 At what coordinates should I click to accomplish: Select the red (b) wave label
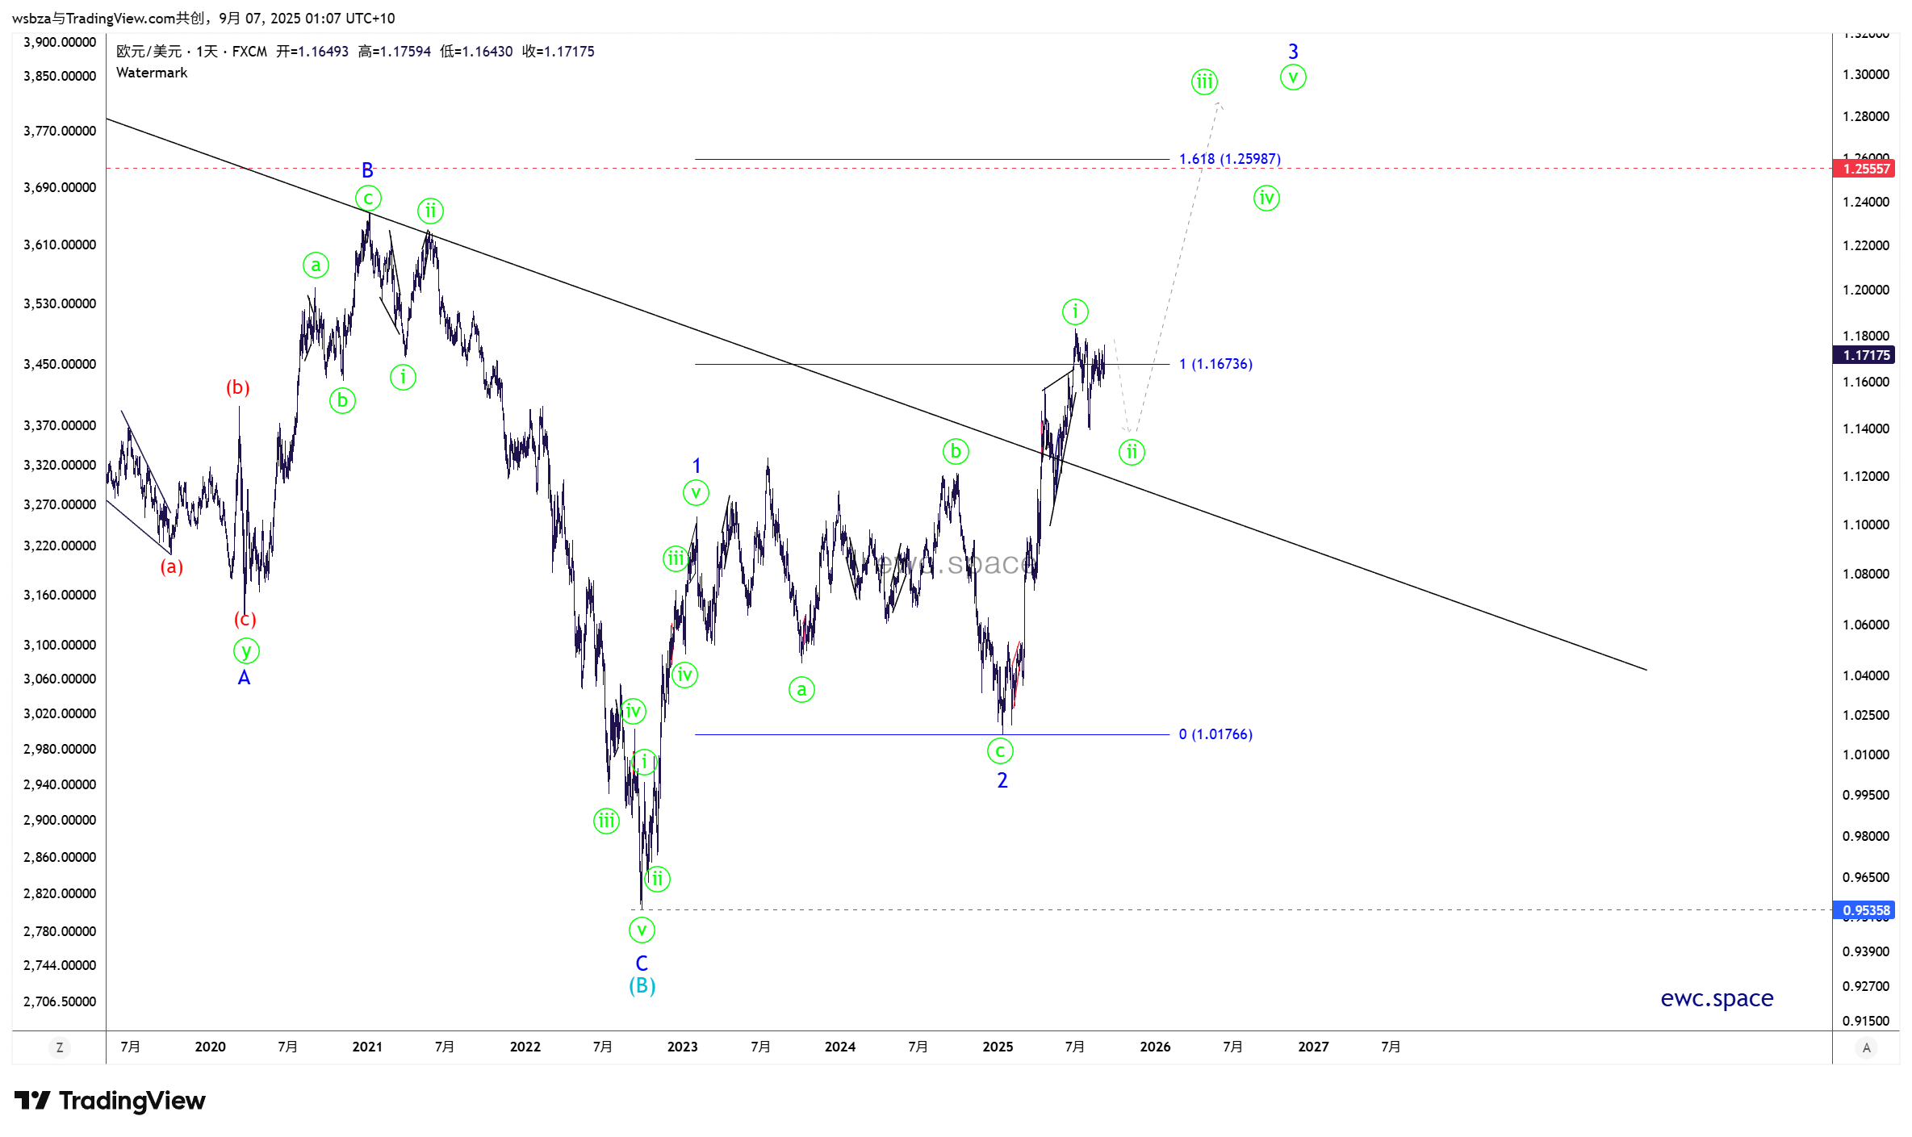pos(237,387)
